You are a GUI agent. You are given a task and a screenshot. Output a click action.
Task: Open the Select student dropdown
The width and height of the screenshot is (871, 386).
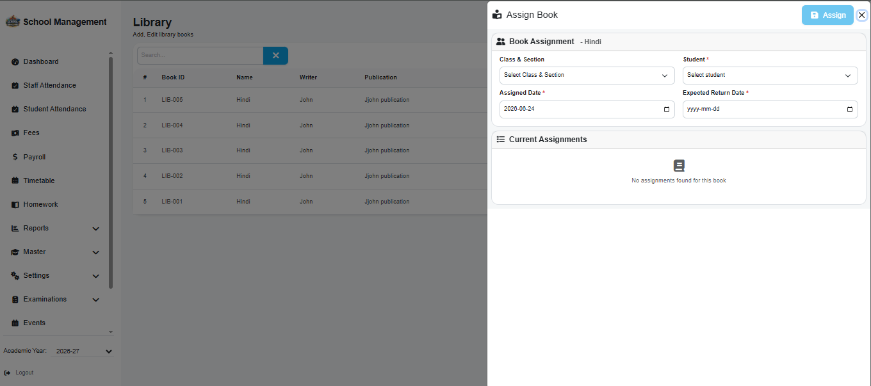click(770, 76)
